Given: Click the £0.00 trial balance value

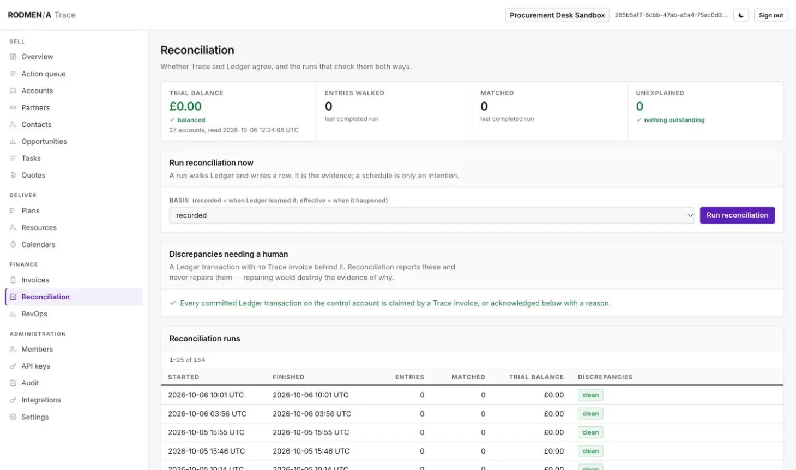Looking at the screenshot, I should click(x=185, y=106).
